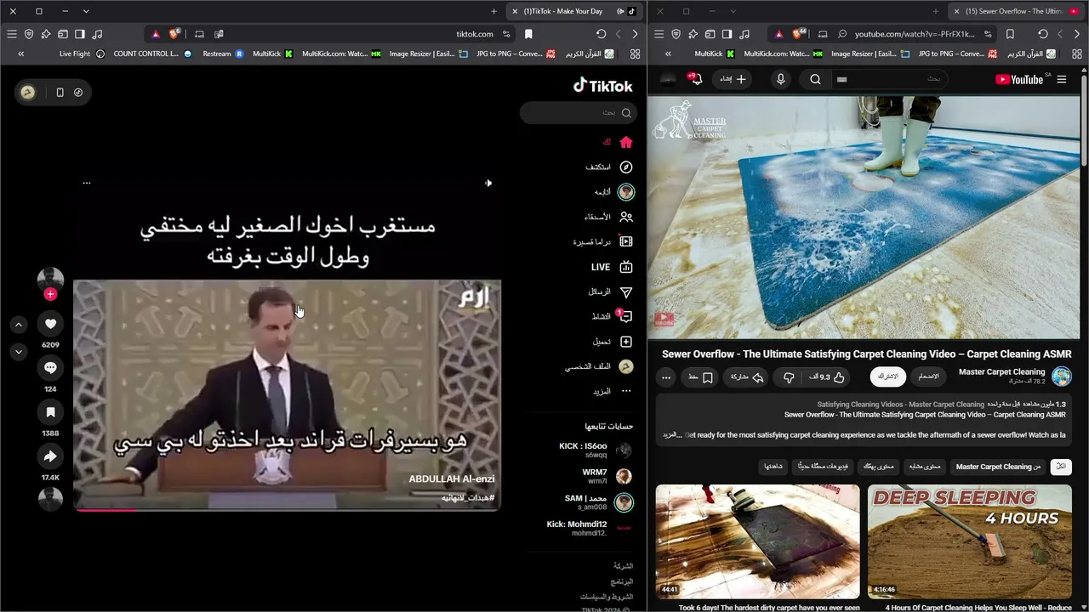The width and height of the screenshot is (1089, 612).
Task: Save the YouTube video to a playlist
Action: coord(701,377)
